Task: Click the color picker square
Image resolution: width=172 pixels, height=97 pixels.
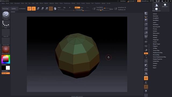Action: click(6, 59)
